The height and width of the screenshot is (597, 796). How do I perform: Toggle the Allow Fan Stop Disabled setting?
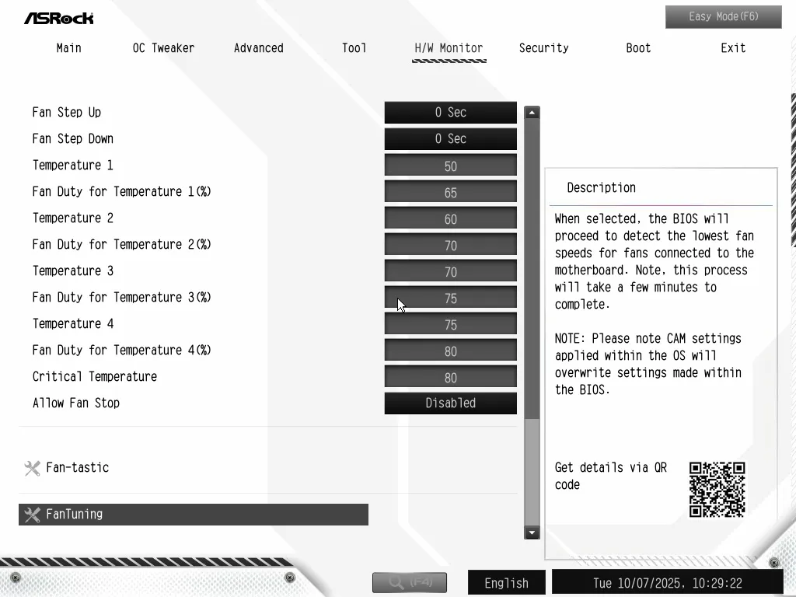coord(450,403)
